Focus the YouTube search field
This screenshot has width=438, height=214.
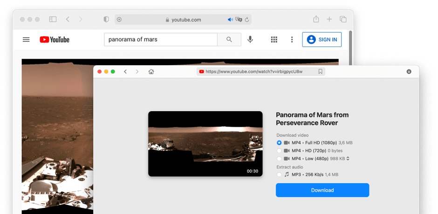(161, 40)
